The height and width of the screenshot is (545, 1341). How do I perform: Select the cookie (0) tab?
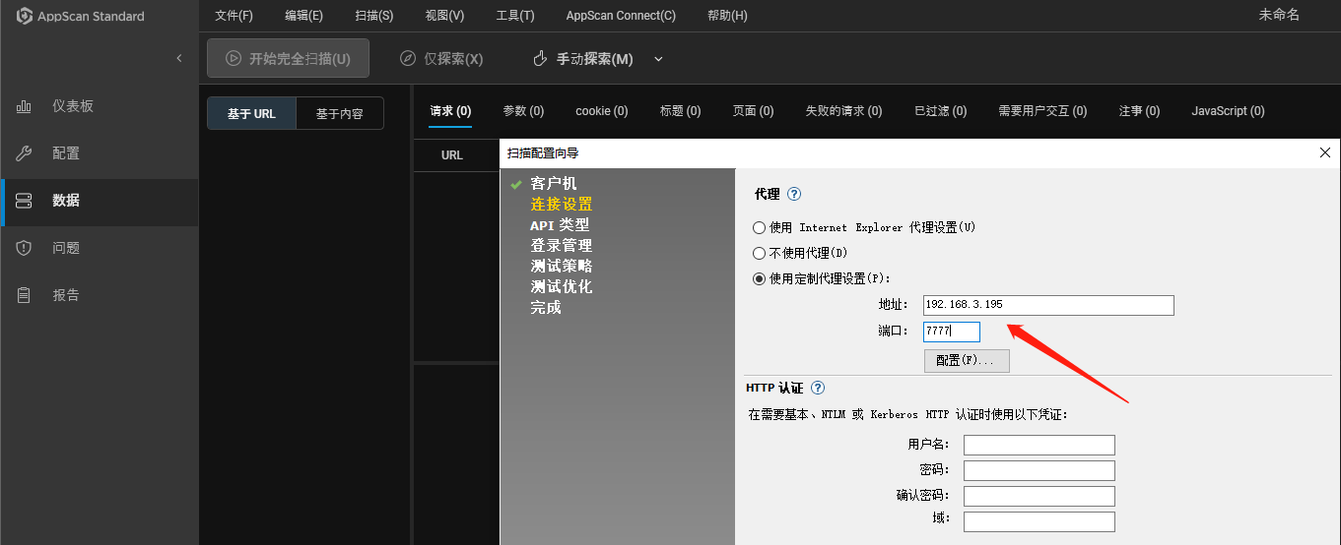[x=602, y=111]
